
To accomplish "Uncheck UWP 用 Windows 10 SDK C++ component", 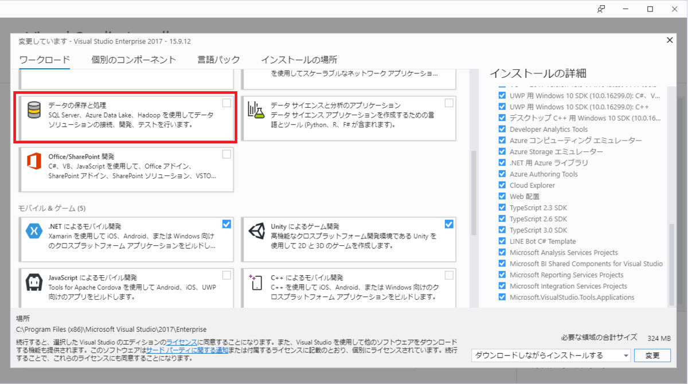I will coord(502,107).
